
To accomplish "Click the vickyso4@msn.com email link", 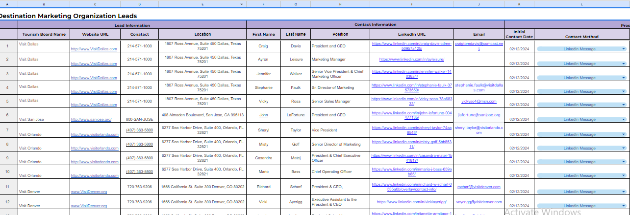I will point(479,101).
